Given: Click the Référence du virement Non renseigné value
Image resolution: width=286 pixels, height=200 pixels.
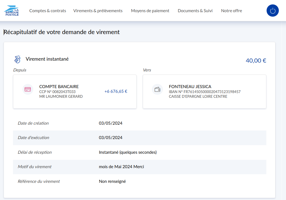Looking at the screenshot, I should [112, 181].
